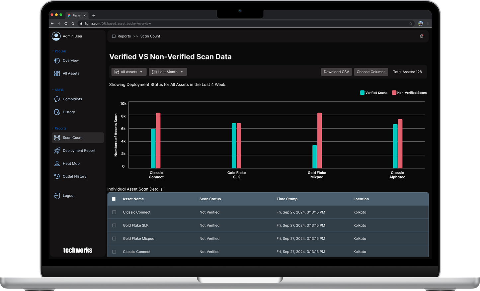Click the Logout door icon
This screenshot has width=480, height=291.
(57, 196)
